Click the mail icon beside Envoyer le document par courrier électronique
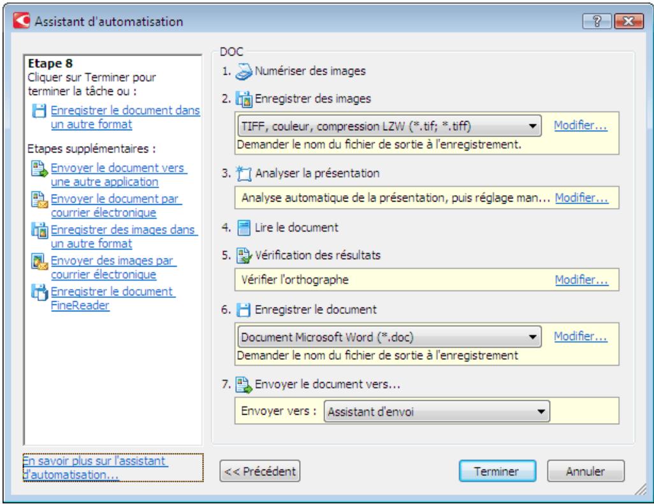The height and width of the screenshot is (504, 654). (40, 200)
